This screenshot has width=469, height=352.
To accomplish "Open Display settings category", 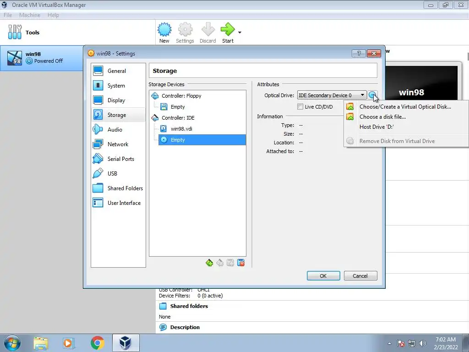I will click(119, 100).
